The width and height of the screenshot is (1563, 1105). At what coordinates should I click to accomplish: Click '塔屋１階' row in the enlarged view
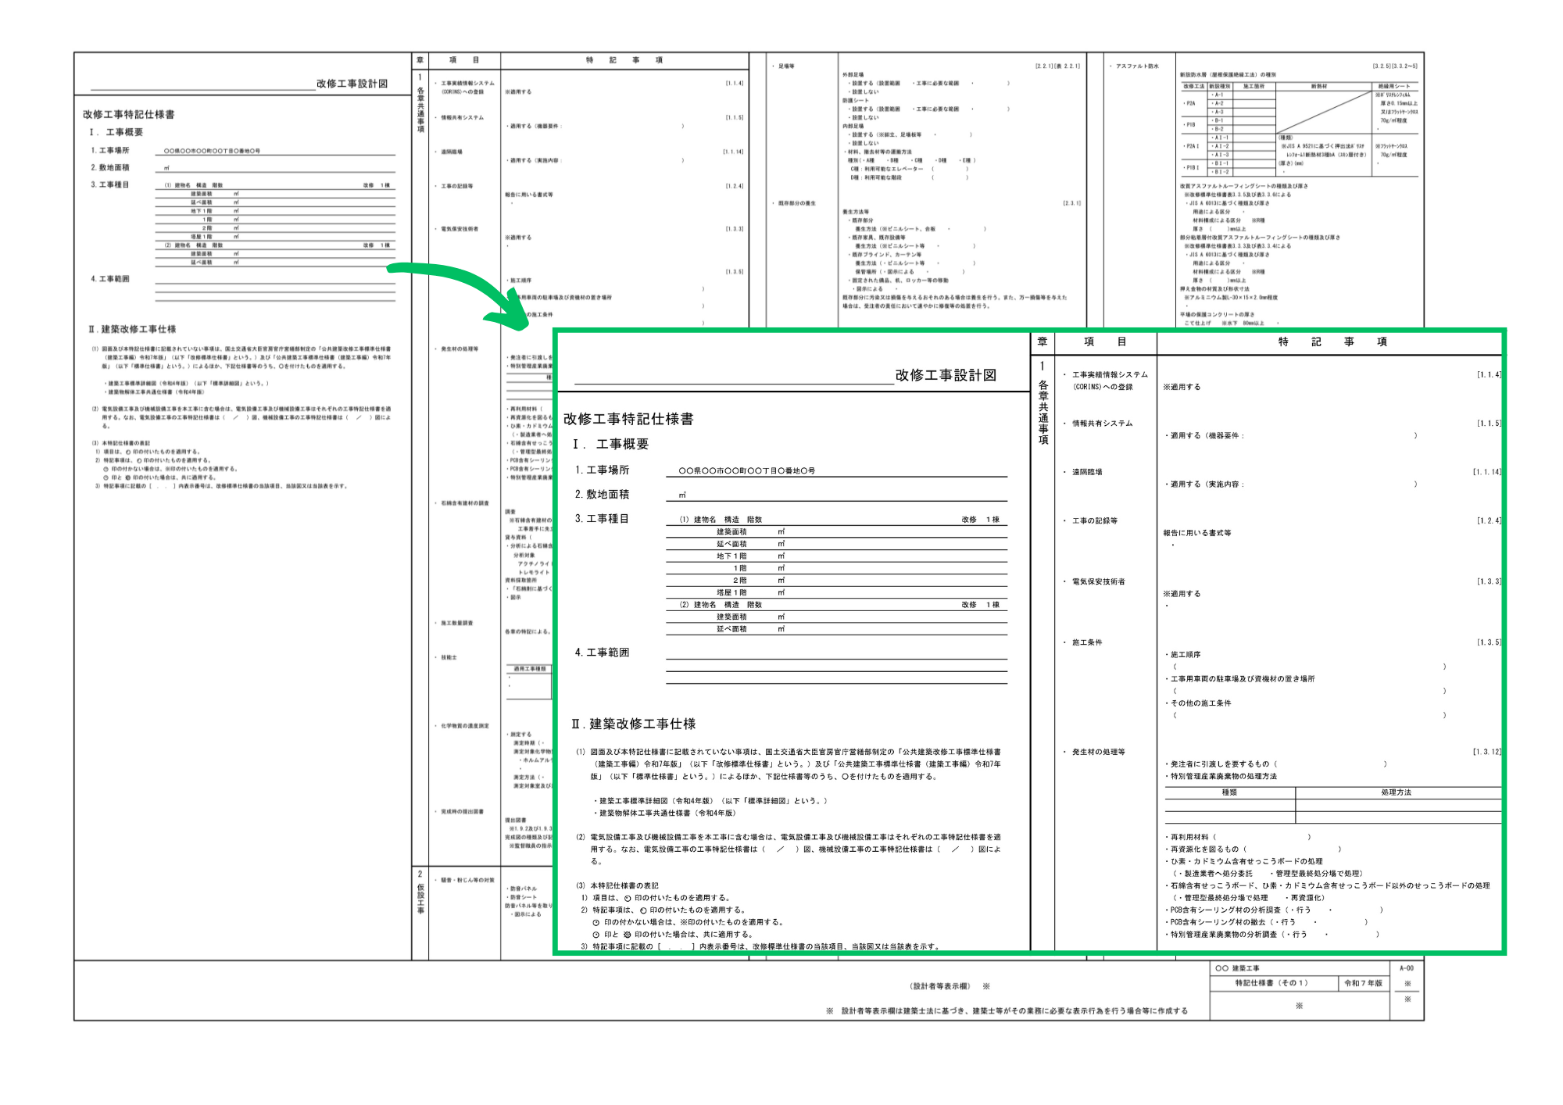(836, 592)
